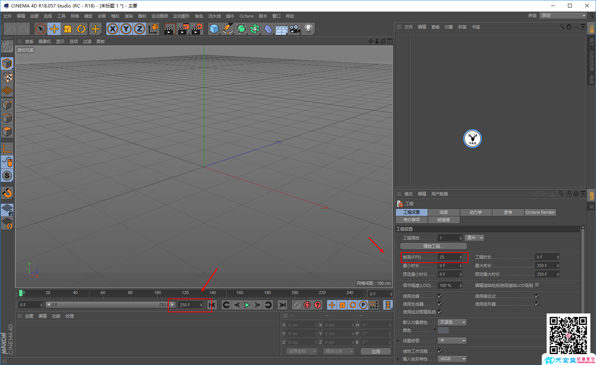Toggle 使用生成器 checkbox

[x=440, y=304]
